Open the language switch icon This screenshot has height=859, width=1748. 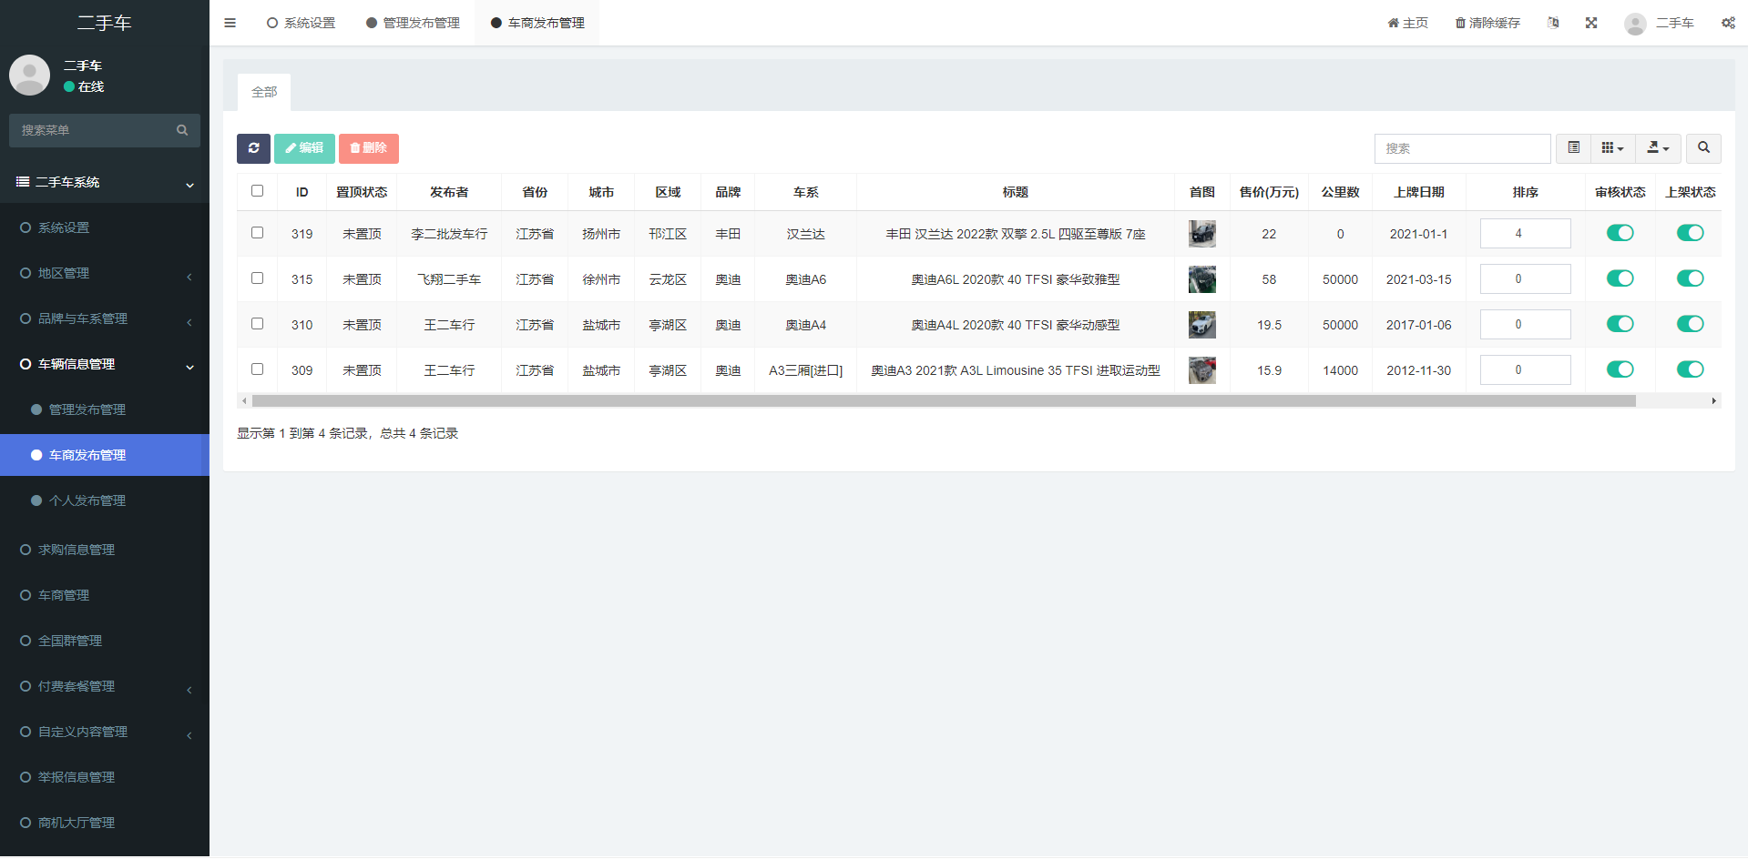tap(1553, 23)
